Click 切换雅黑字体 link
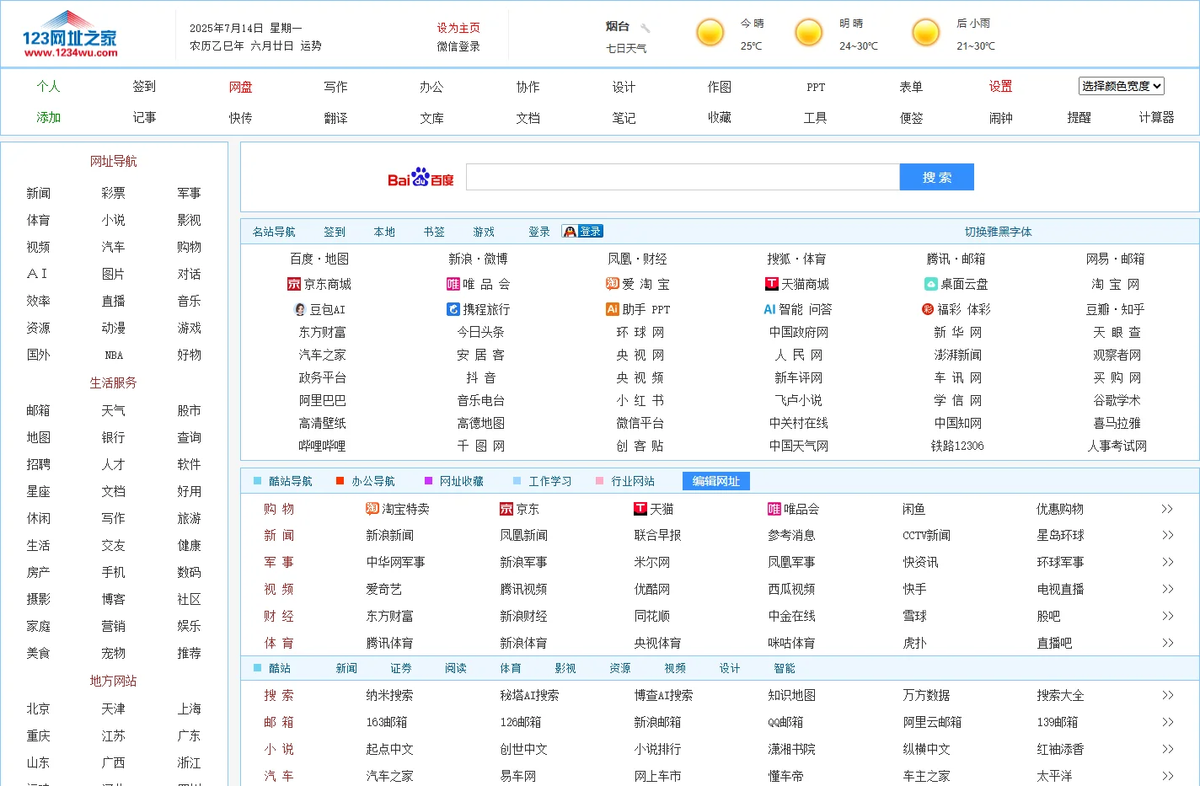Image resolution: width=1200 pixels, height=786 pixels. click(999, 232)
